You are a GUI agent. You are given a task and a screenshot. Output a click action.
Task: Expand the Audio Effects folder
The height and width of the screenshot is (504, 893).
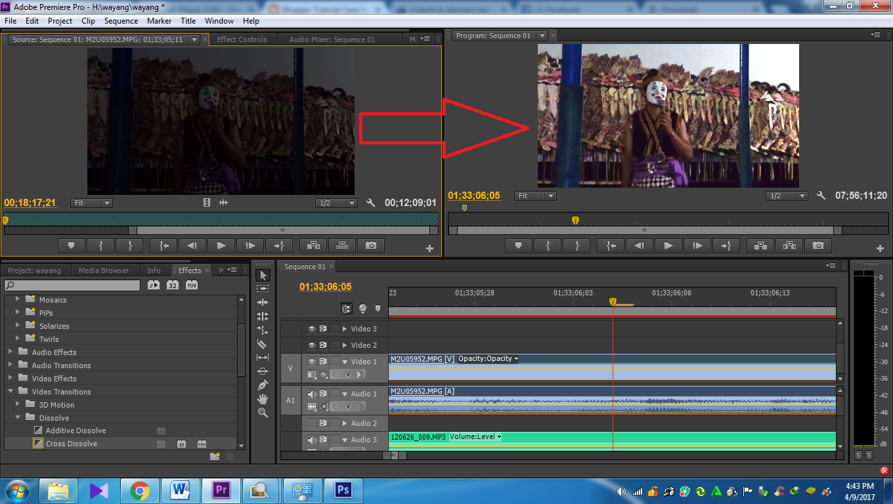pyautogui.click(x=11, y=352)
